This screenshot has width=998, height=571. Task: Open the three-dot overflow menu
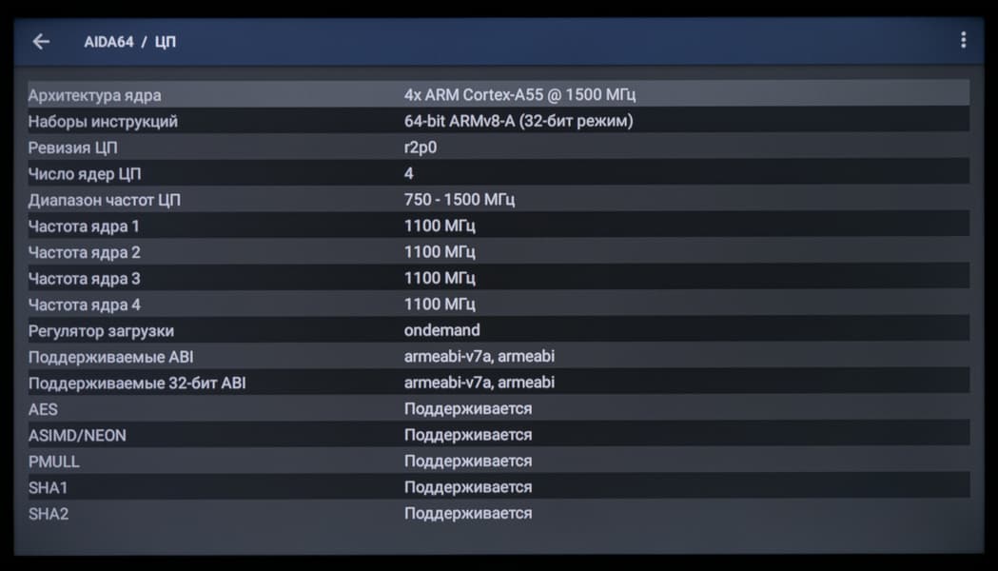pos(963,40)
